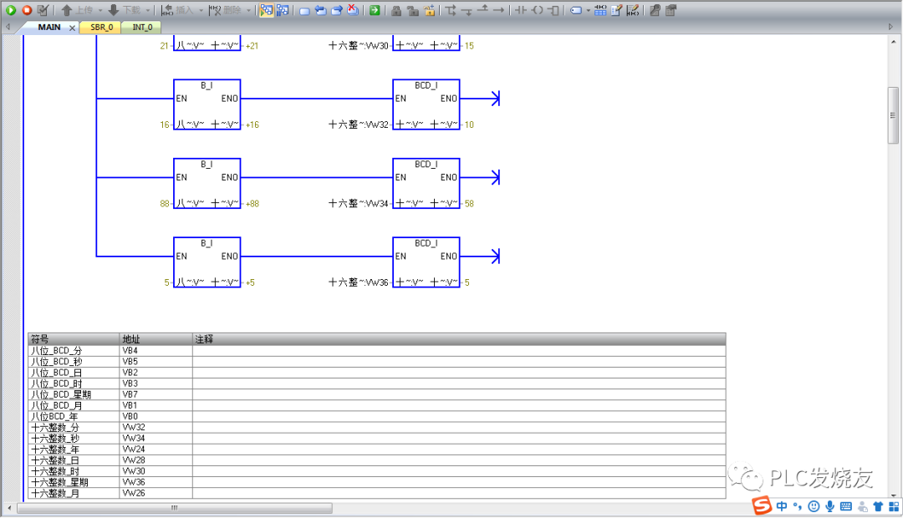Select the VB0 address cell
The image size is (903, 518).
click(x=156, y=416)
